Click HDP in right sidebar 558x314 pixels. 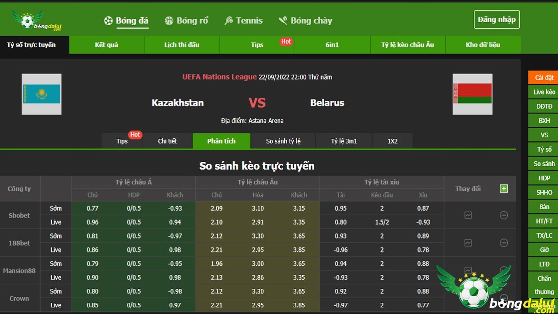tap(544, 178)
